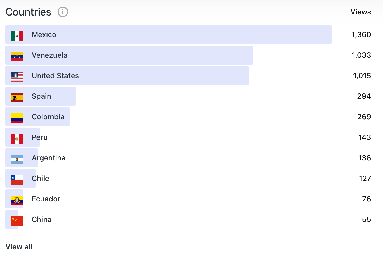
Task: Select the Venezuela country label
Action: coord(50,55)
